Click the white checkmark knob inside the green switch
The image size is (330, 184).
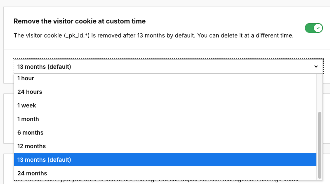(318, 28)
